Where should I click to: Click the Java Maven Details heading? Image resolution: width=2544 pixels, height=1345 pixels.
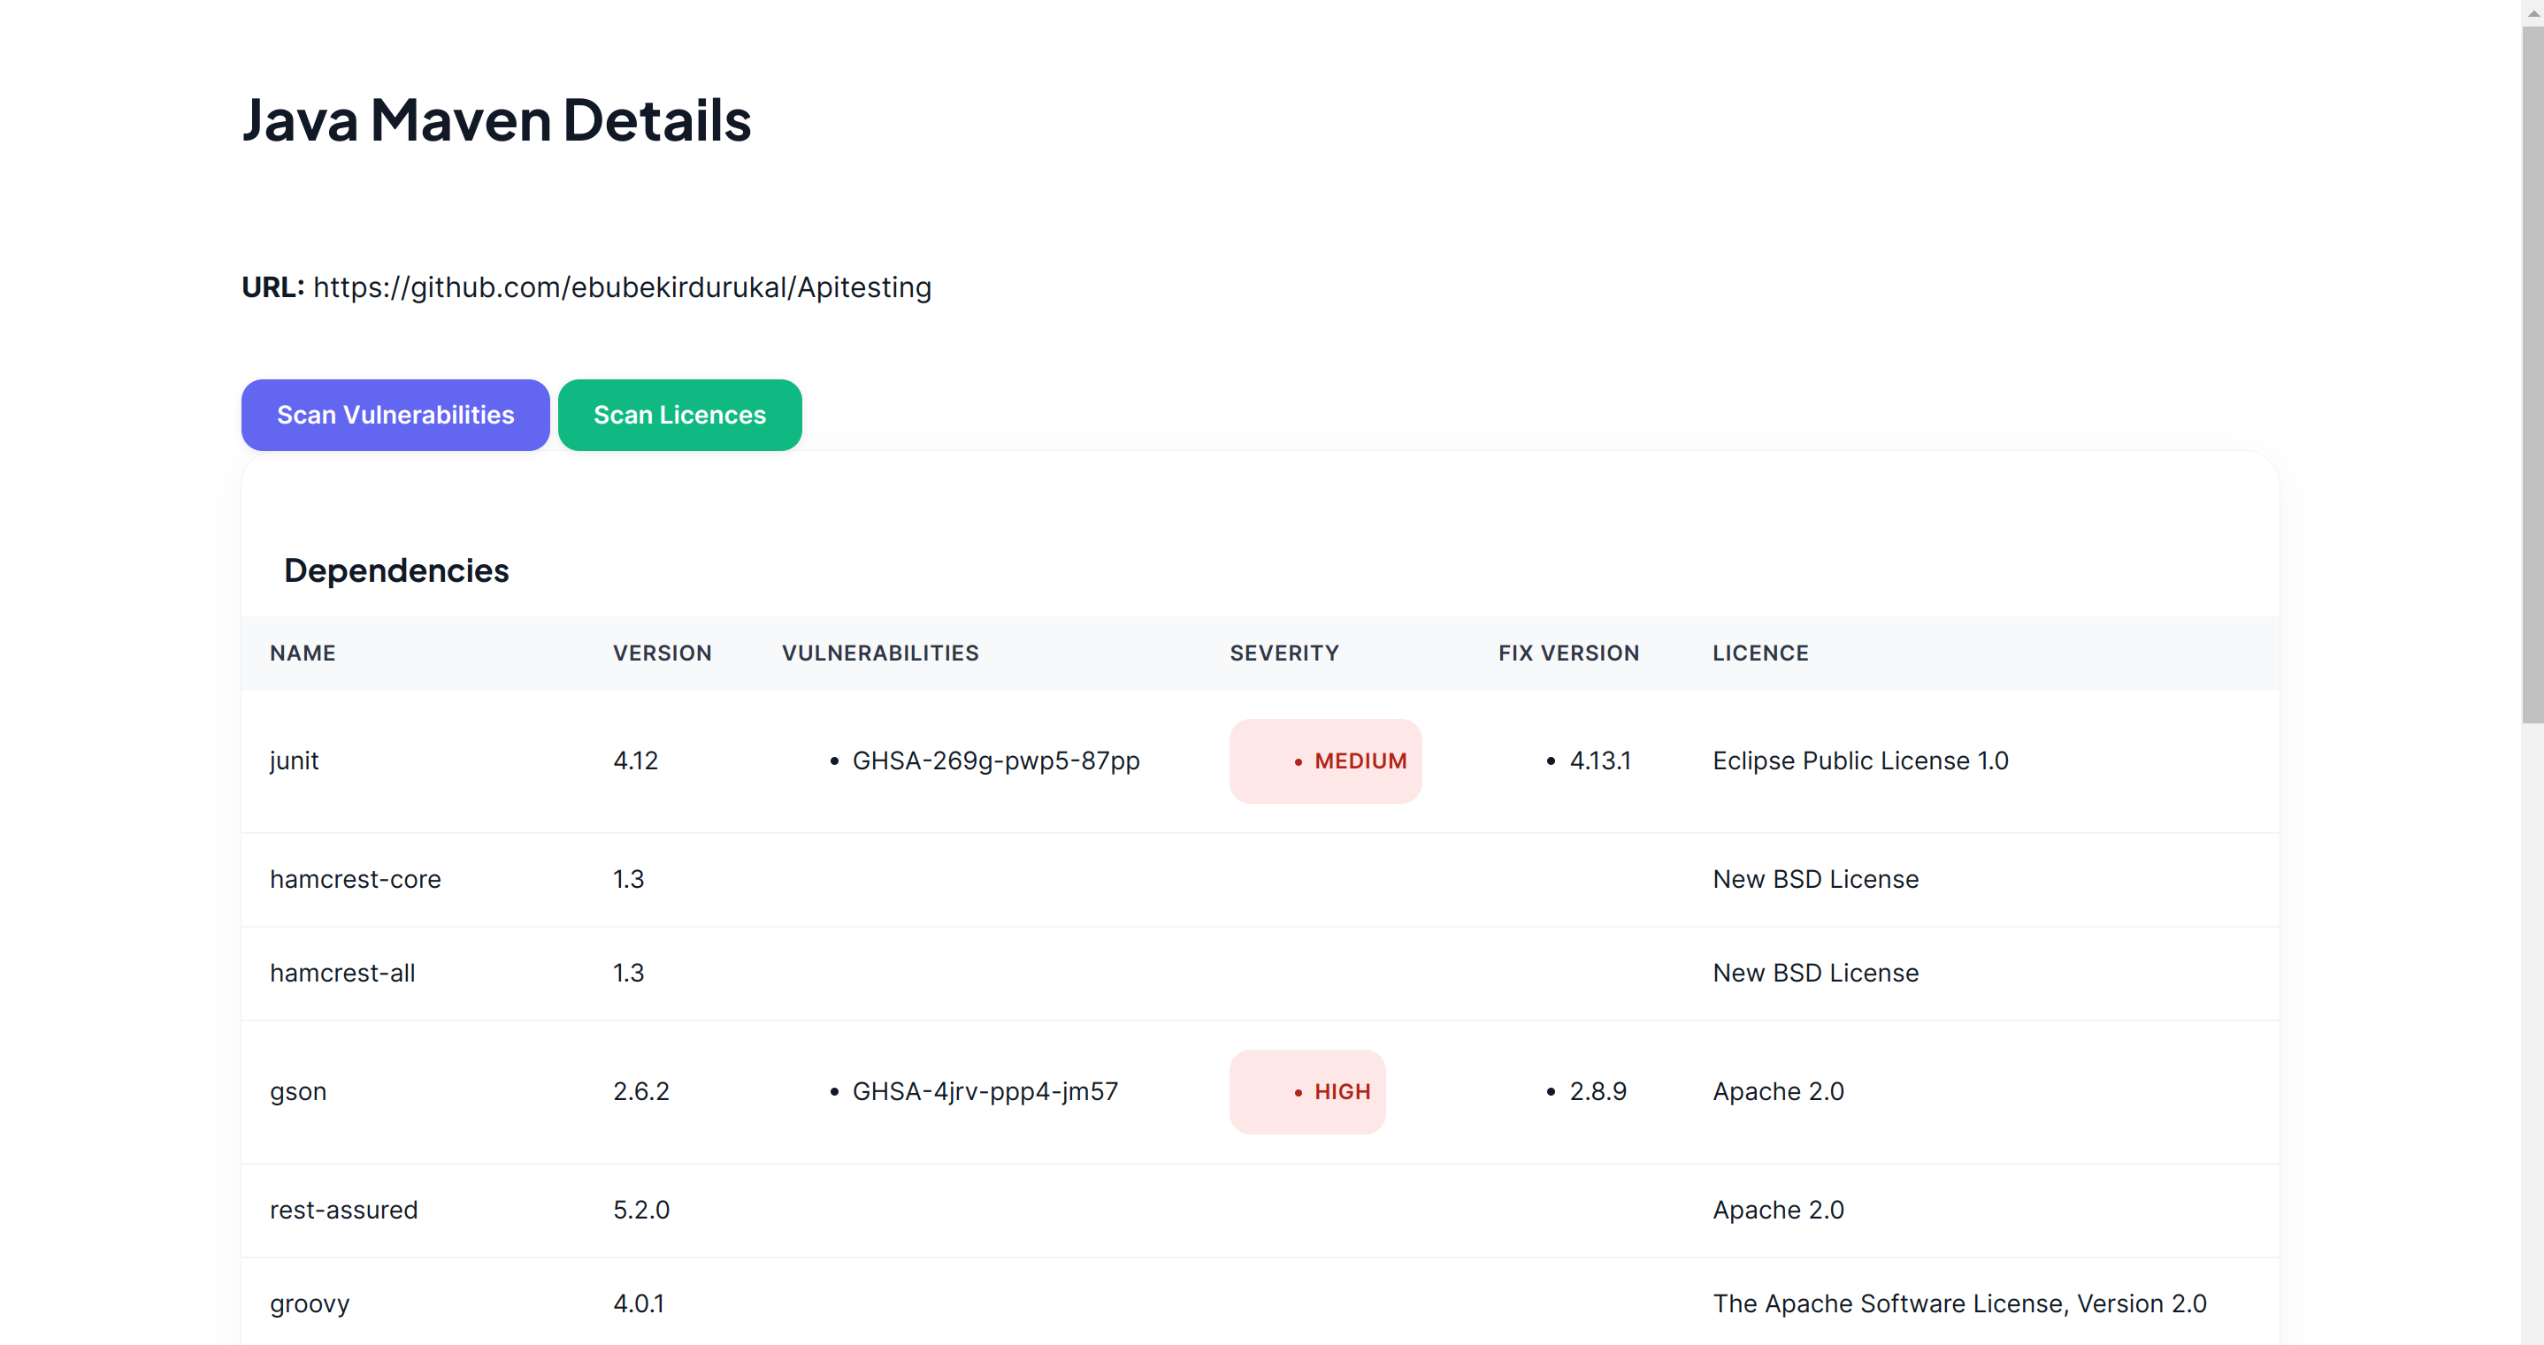(x=495, y=120)
